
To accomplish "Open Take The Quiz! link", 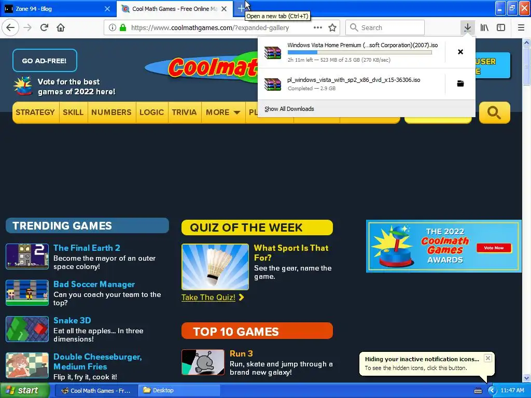I will point(212,297).
